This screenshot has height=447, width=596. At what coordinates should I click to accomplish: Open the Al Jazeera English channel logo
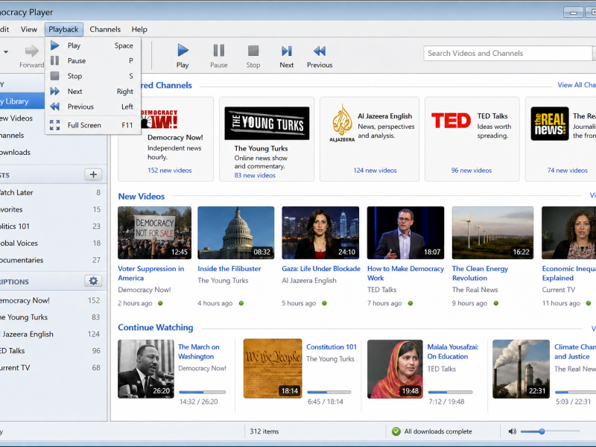[342, 123]
